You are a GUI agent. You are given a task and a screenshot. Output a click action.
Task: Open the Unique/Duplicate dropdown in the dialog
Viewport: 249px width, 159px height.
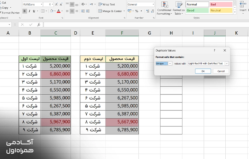coord(170,64)
